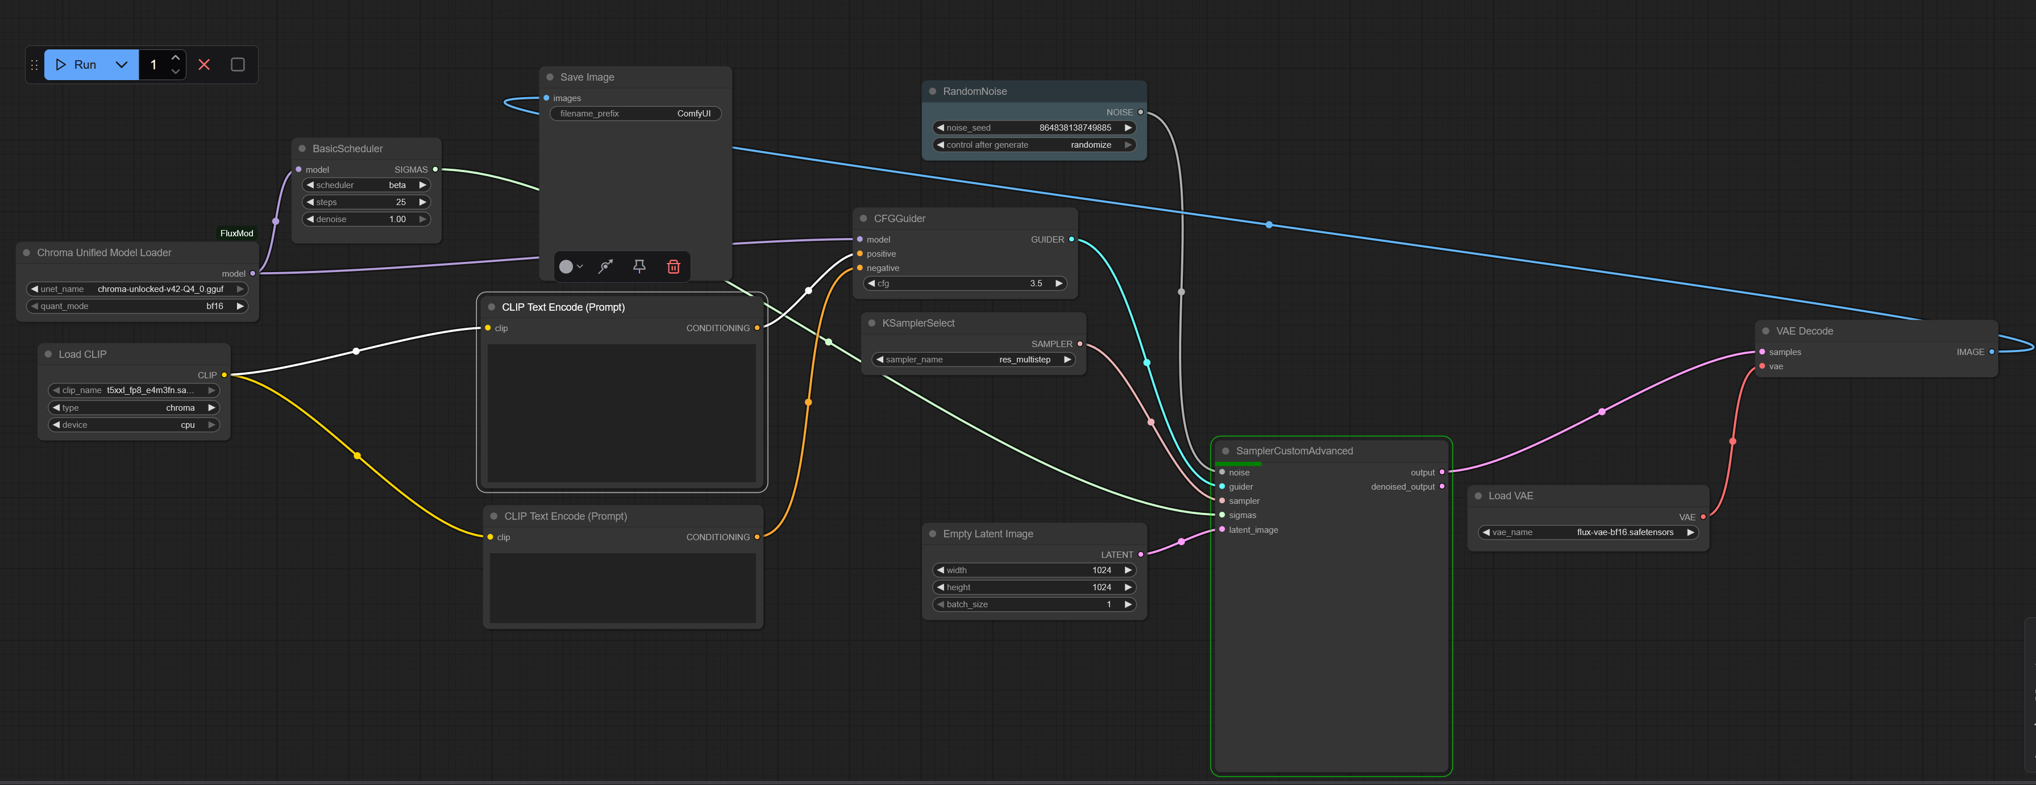The height and width of the screenshot is (785, 2036).
Task: Click the lower CLIP Text Encode prompt area
Action: (x=623, y=588)
